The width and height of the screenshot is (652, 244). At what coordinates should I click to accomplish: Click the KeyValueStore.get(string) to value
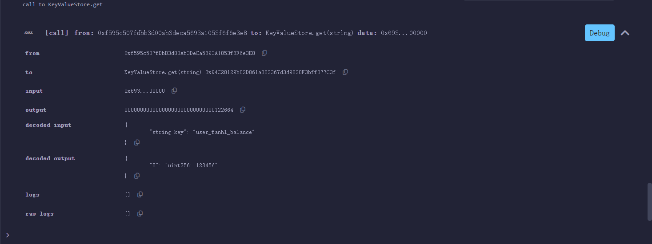(163, 72)
